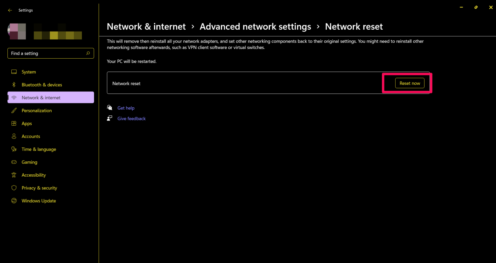Click the Accessibility figure icon
The width and height of the screenshot is (496, 263).
click(14, 175)
